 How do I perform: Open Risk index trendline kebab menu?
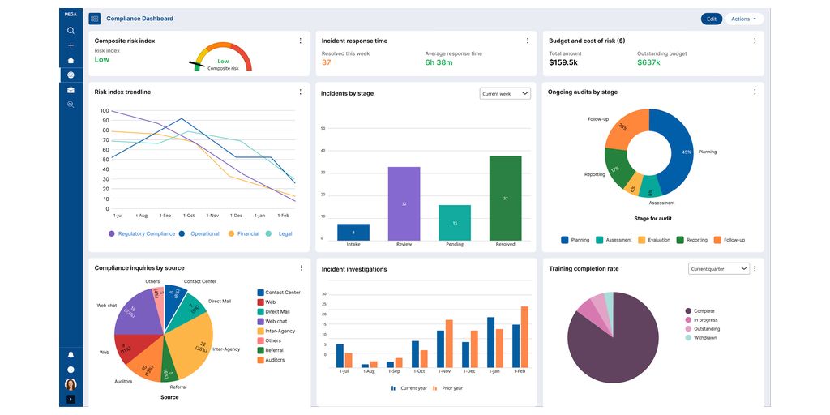coord(300,92)
